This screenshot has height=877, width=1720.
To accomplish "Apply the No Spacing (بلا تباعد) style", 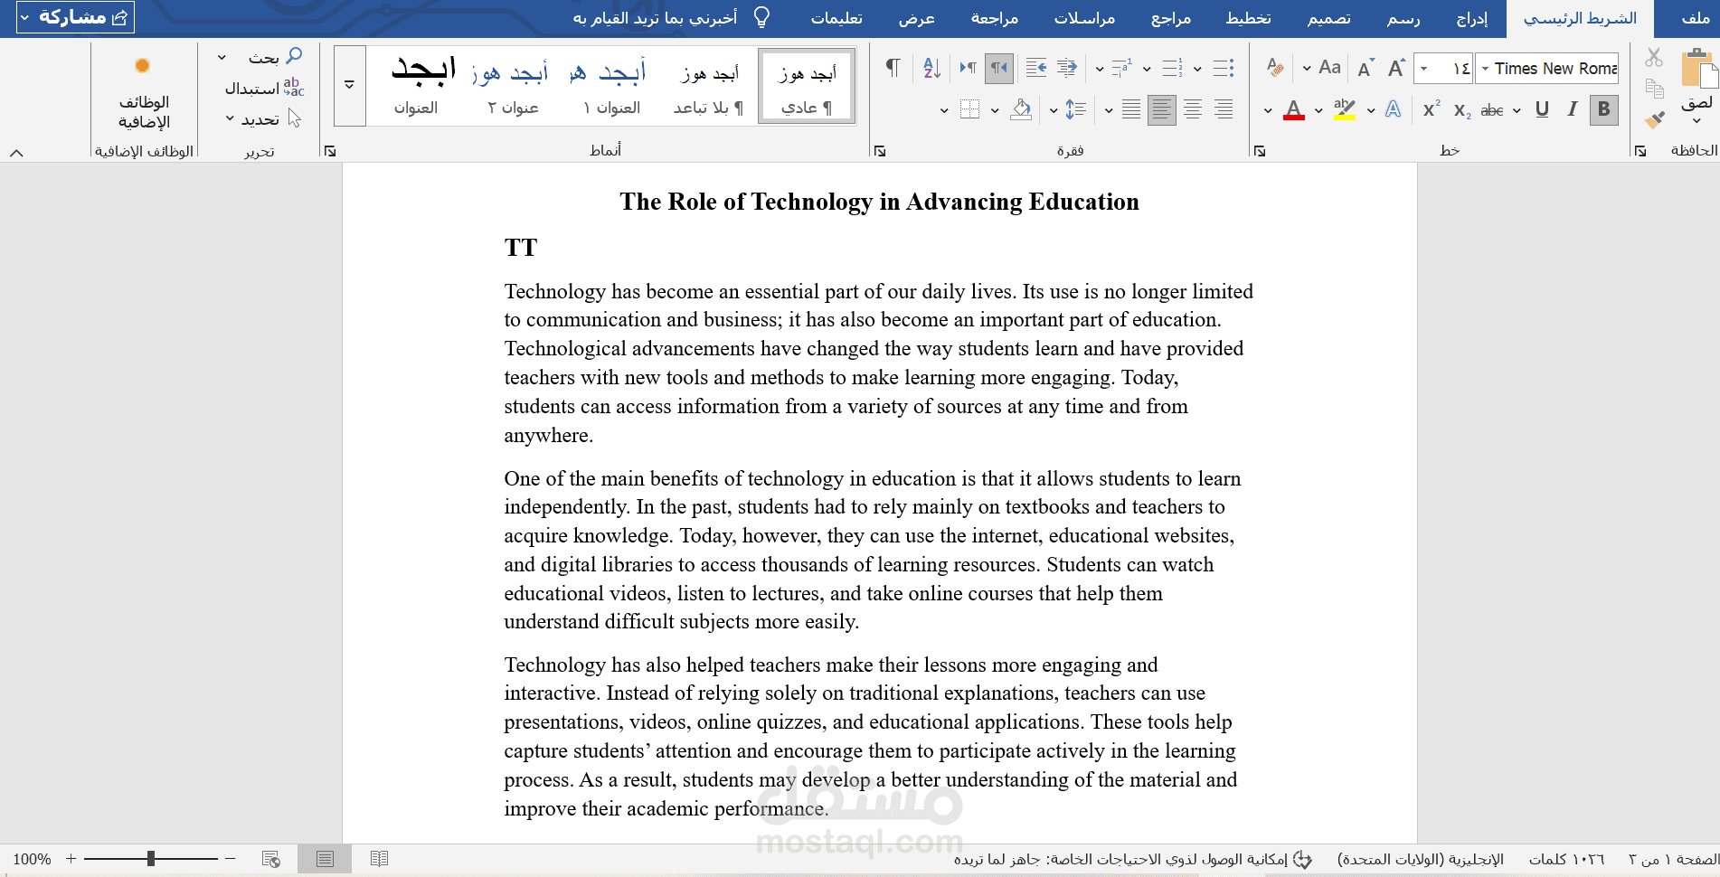I will [709, 87].
